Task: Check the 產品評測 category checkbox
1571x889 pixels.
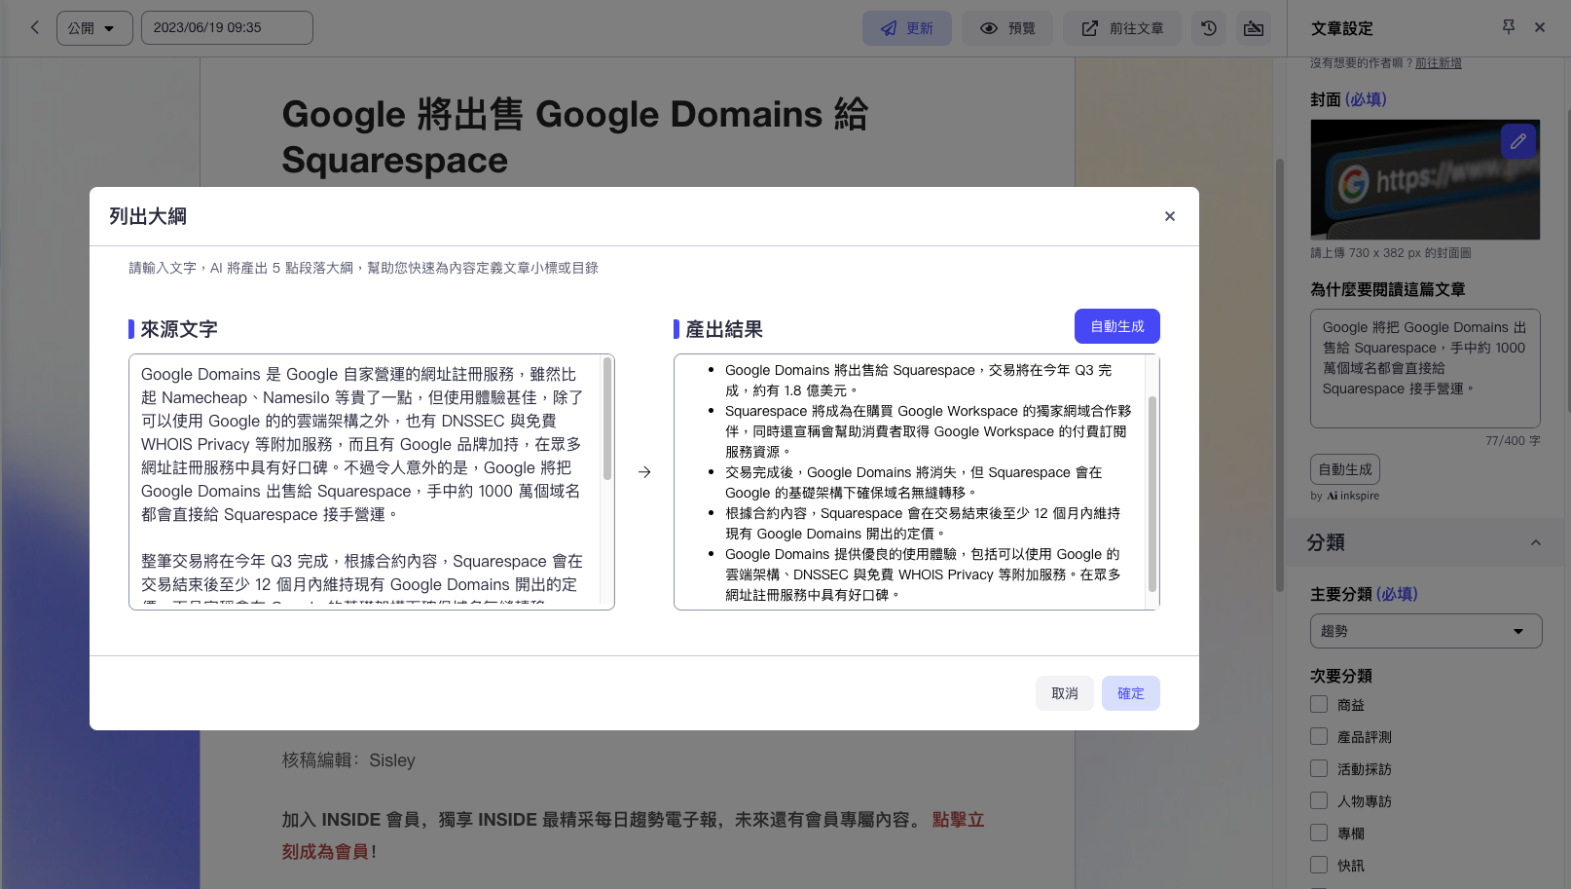Action: click(x=1319, y=736)
